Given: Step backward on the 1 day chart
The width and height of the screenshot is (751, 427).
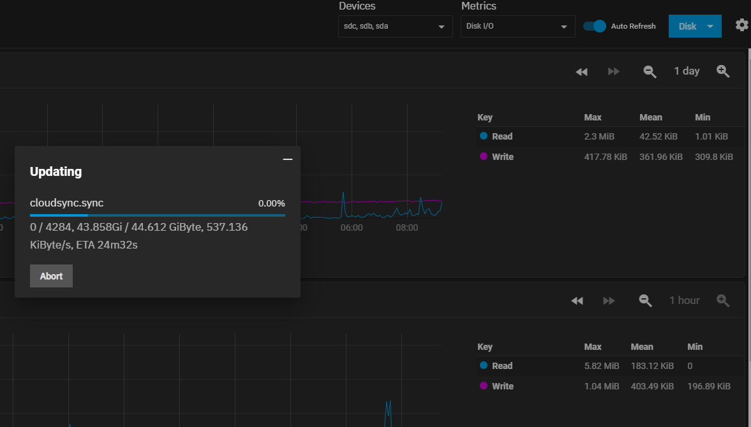Looking at the screenshot, I should point(581,72).
